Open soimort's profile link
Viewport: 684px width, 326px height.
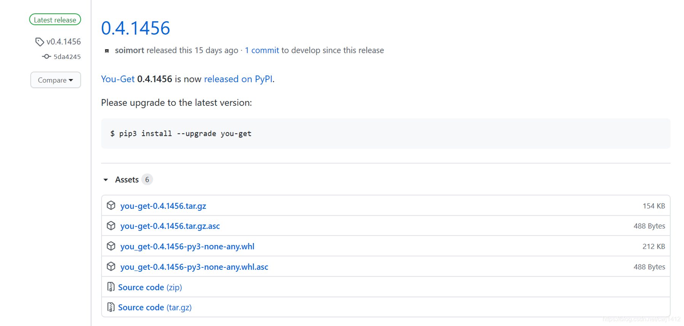coord(129,50)
